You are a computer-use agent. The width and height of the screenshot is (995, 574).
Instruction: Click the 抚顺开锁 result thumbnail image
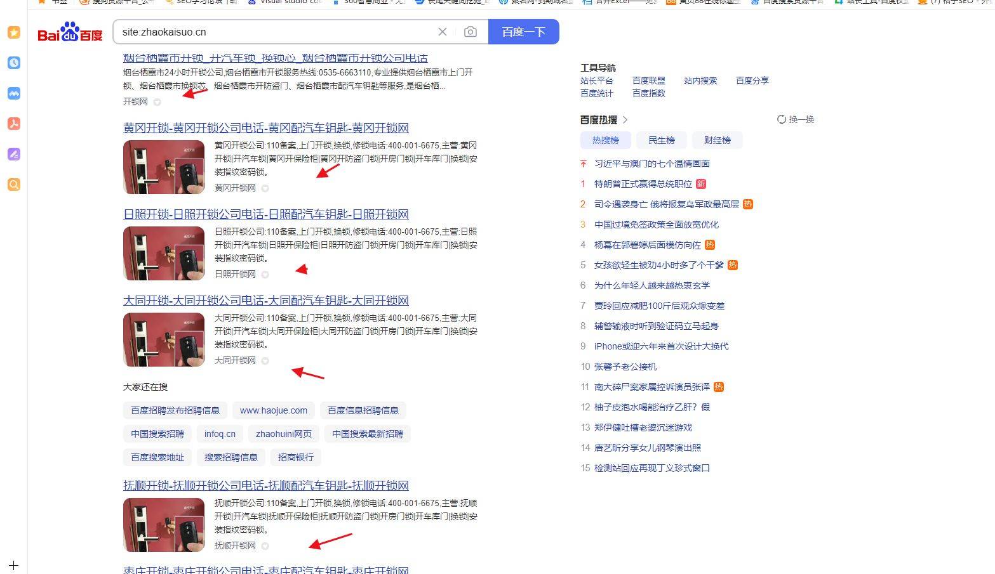[x=164, y=525]
